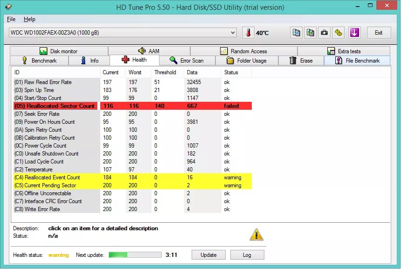This screenshot has height=269, width=401.
Task: Click data value 3981 for Power On Hours
Action: tap(192, 122)
